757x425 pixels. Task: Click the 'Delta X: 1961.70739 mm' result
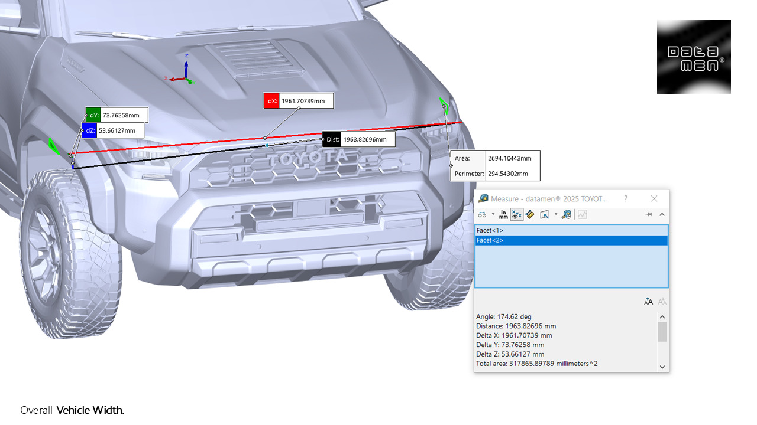tap(514, 335)
